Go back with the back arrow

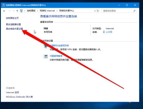[x=4, y=11]
